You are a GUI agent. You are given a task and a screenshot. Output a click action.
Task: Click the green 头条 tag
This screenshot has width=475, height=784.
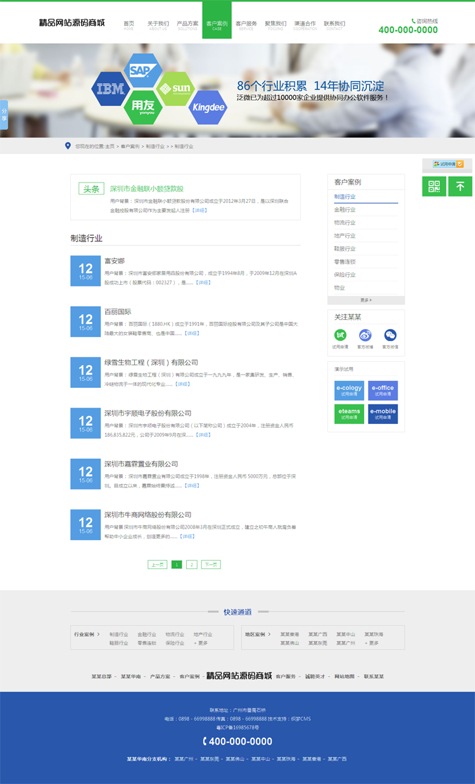pyautogui.click(x=91, y=189)
